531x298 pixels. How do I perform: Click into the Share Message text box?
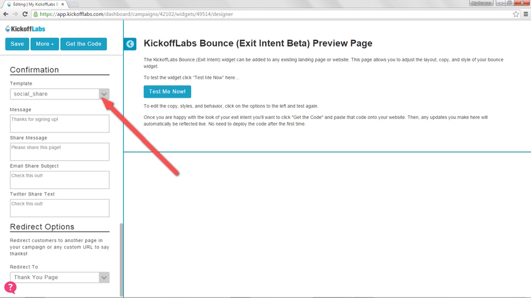coord(60,152)
